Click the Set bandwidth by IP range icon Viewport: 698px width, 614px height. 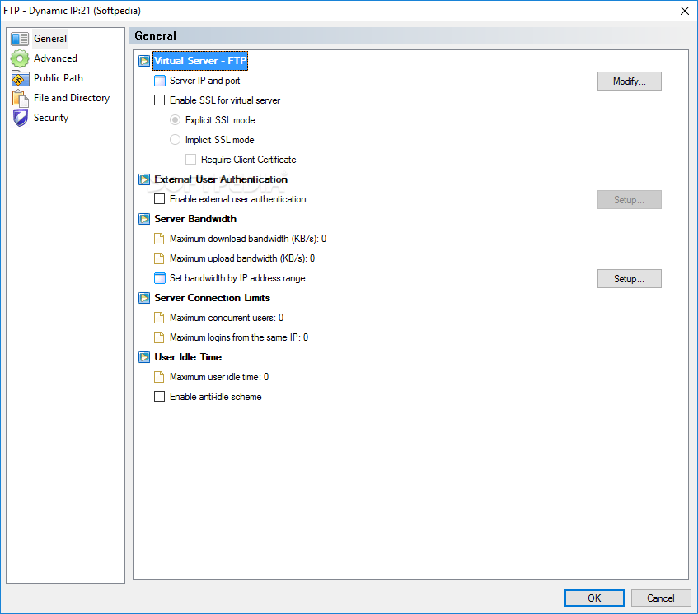(x=159, y=278)
